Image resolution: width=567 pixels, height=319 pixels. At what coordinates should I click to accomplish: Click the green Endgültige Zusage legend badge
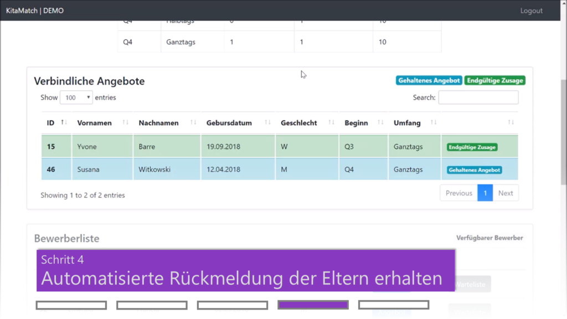(494, 80)
